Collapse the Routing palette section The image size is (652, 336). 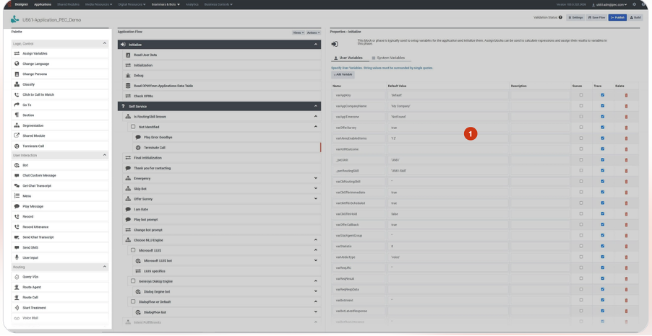click(x=104, y=267)
